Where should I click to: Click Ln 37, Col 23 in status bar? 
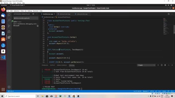point(137,91)
